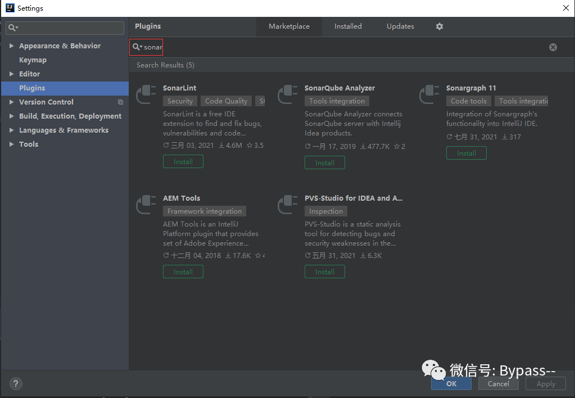Expand Appearance & Behavior section
575x398 pixels.
[11, 46]
